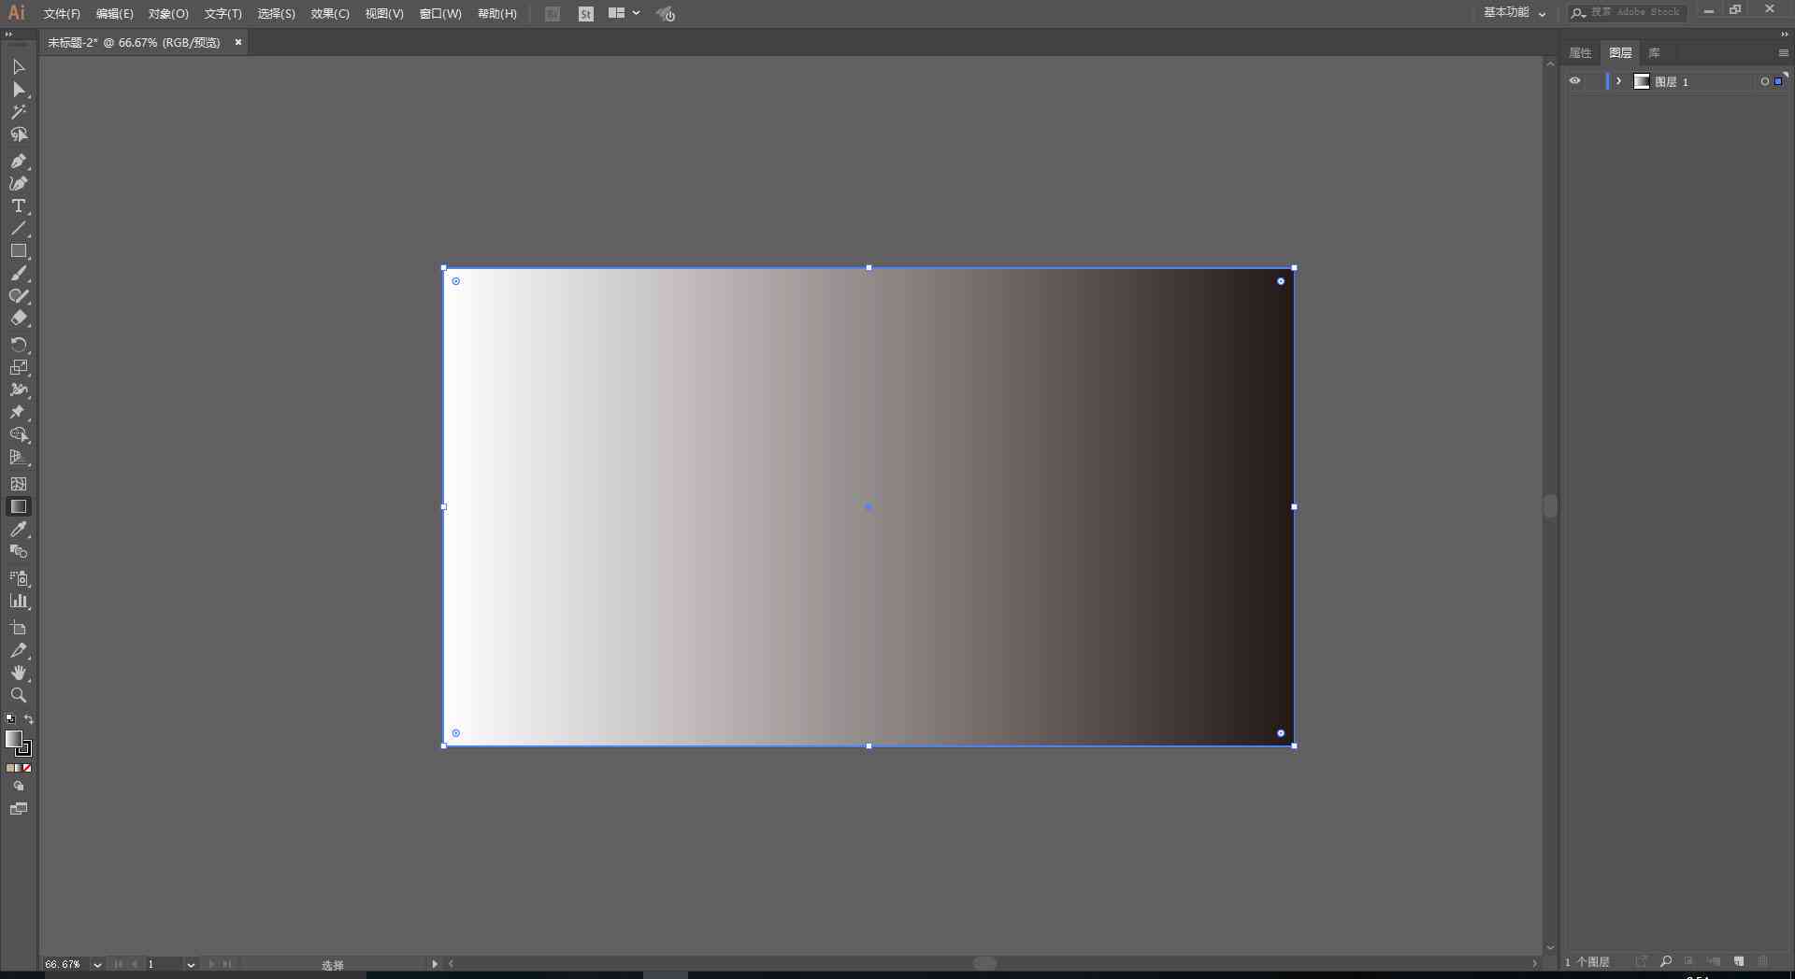Open the 选择(S) menu
1795x979 pixels.
[x=276, y=14]
